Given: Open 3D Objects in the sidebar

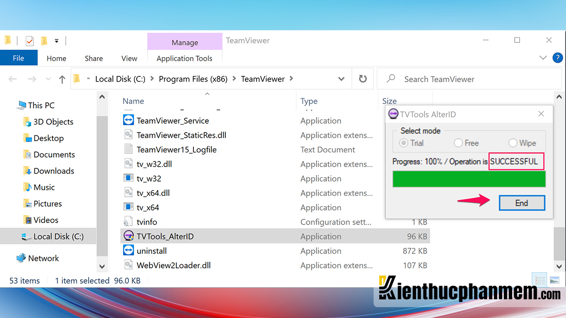Looking at the screenshot, I should [x=53, y=121].
